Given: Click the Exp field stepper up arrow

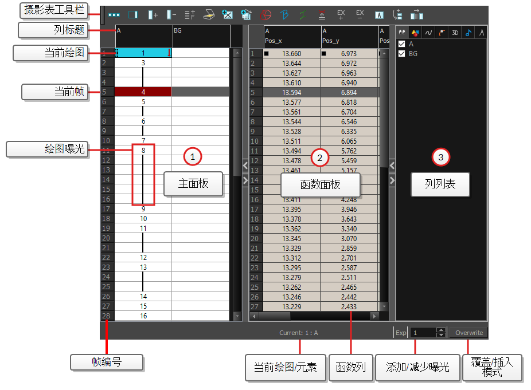Looking at the screenshot, I should (x=441, y=330).
